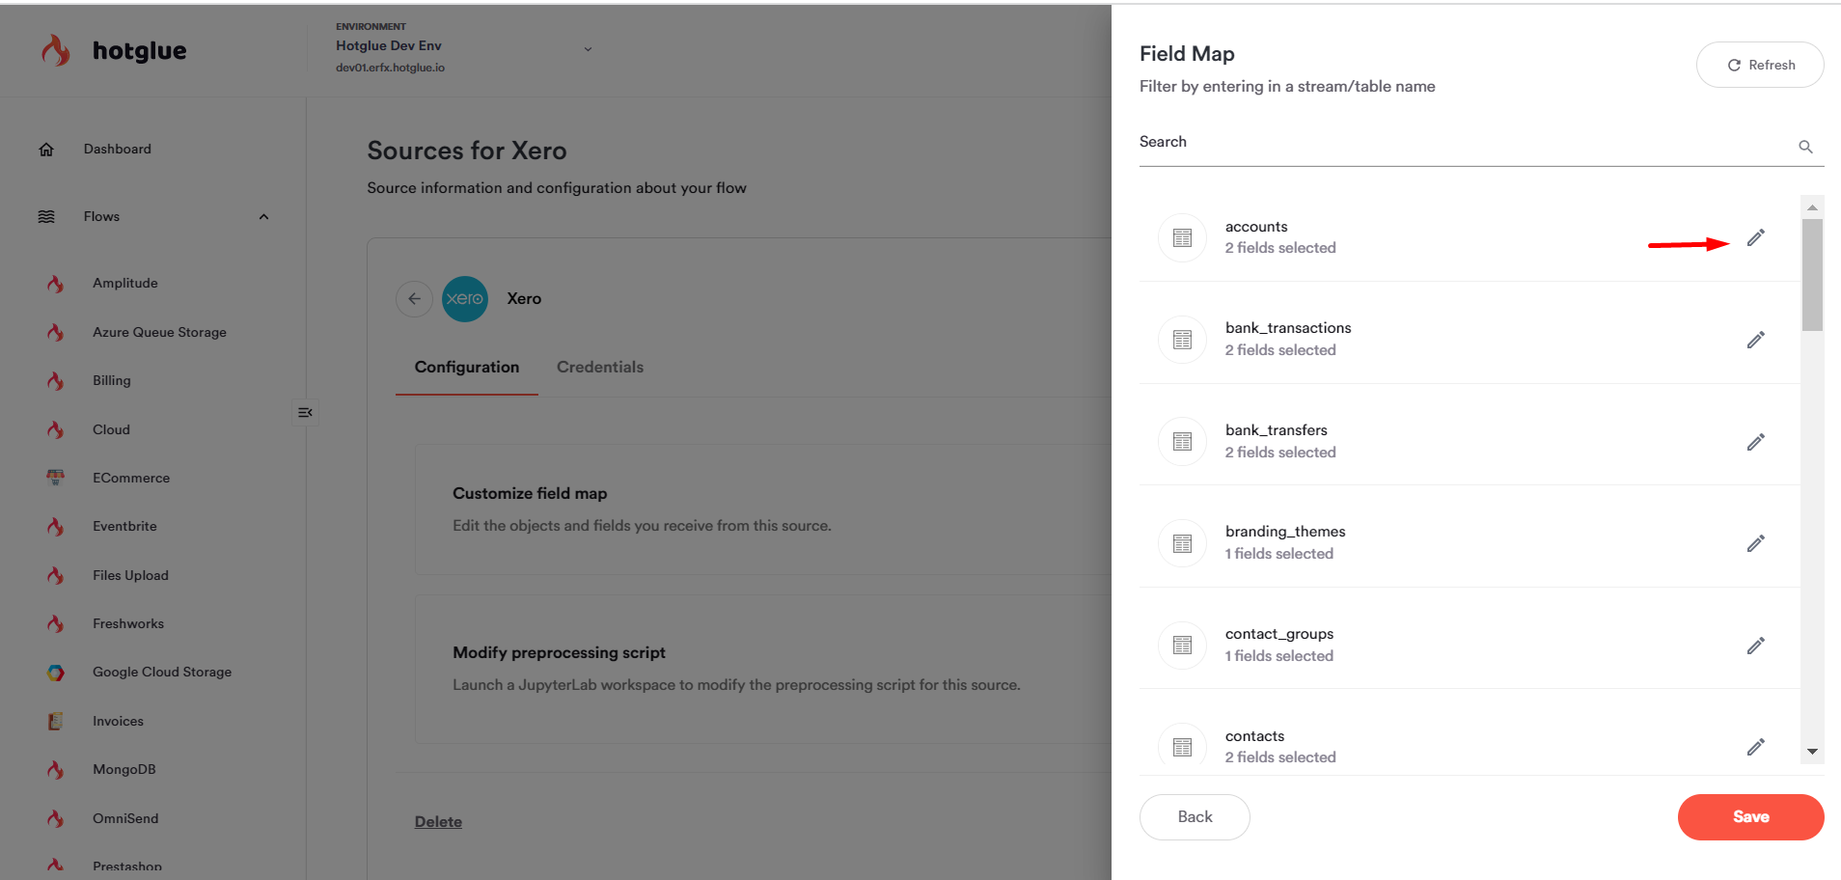Open the Amplitude flow
This screenshot has height=880, width=1841.
tap(125, 283)
